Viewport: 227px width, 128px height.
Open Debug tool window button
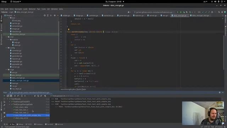tap(20, 124)
